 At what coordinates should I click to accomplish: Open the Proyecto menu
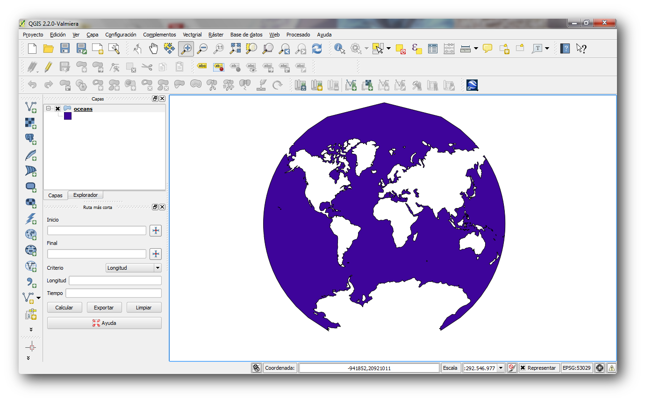33,35
